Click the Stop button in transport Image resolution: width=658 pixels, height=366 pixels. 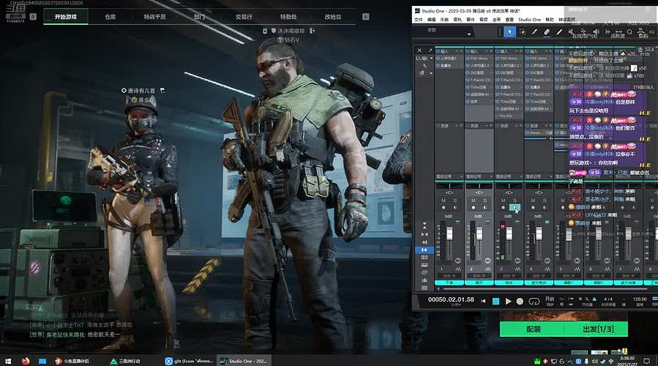[496, 301]
